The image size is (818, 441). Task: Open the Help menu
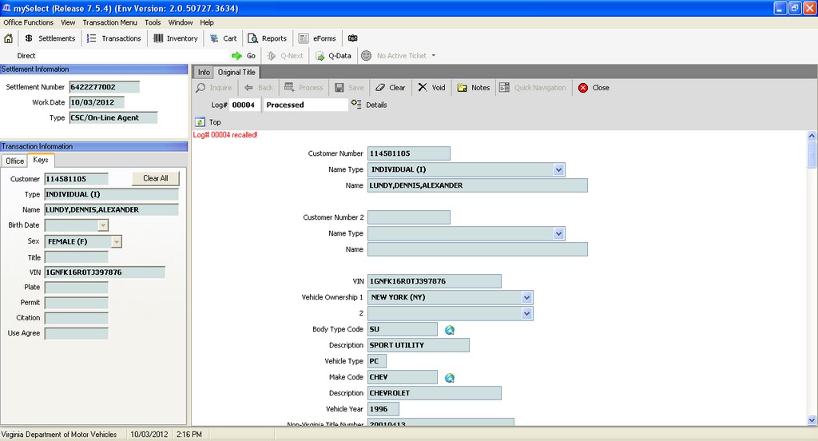pyautogui.click(x=207, y=22)
